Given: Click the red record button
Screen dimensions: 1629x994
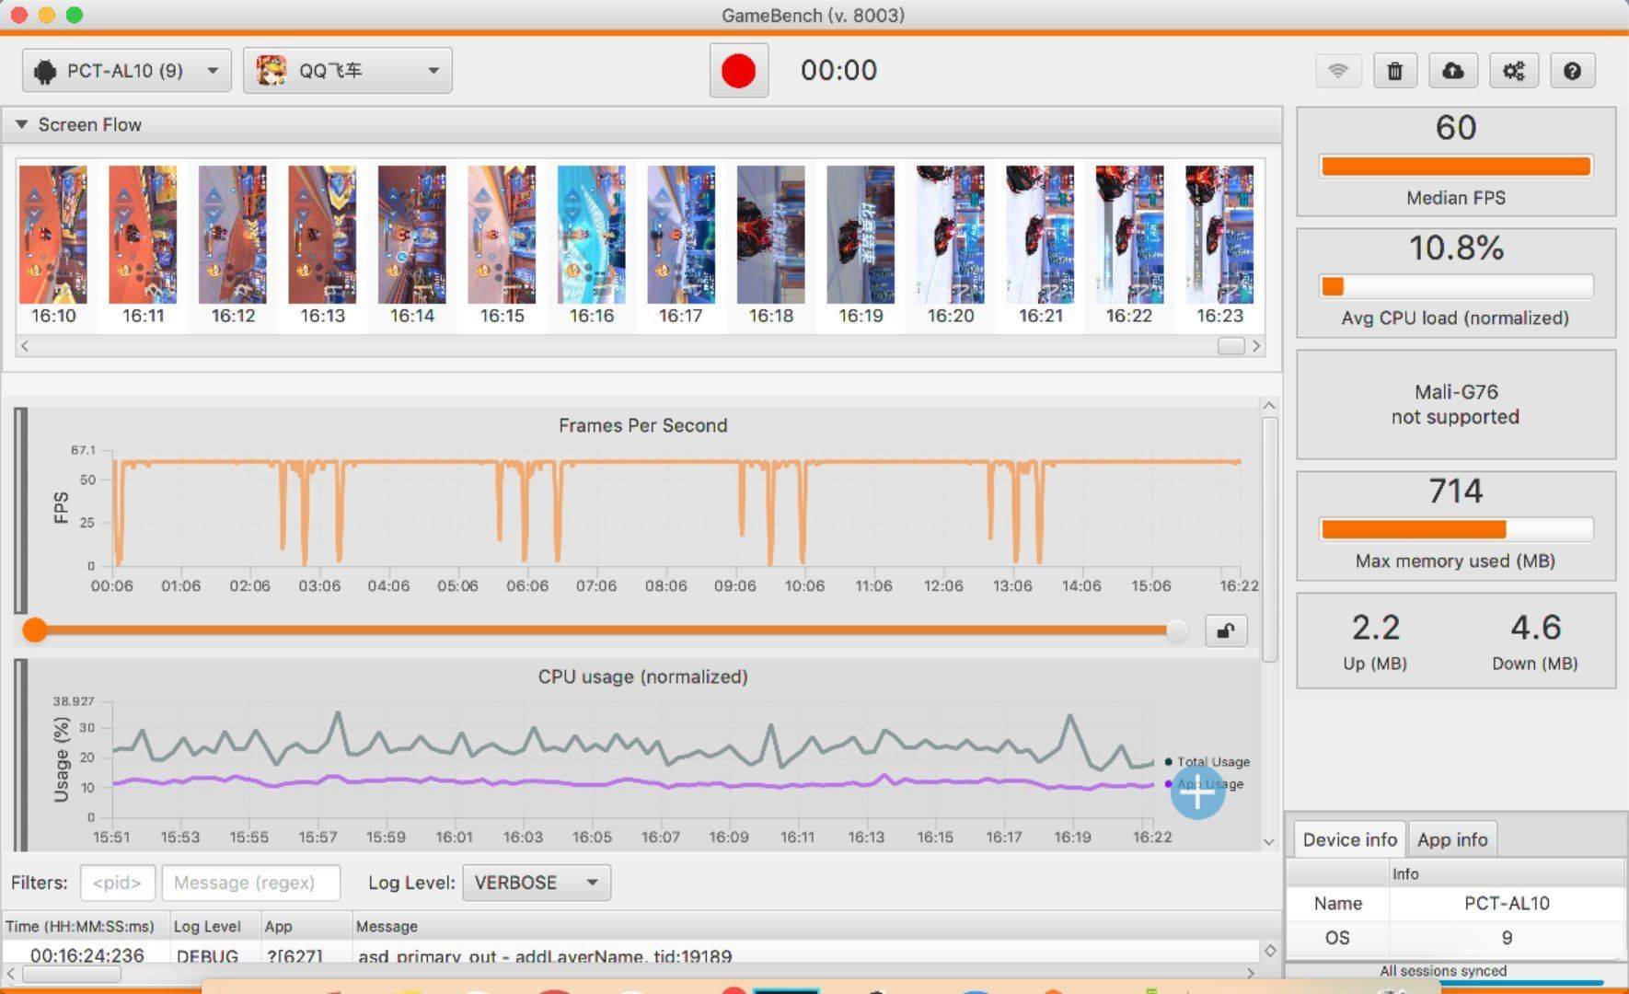Looking at the screenshot, I should point(738,71).
